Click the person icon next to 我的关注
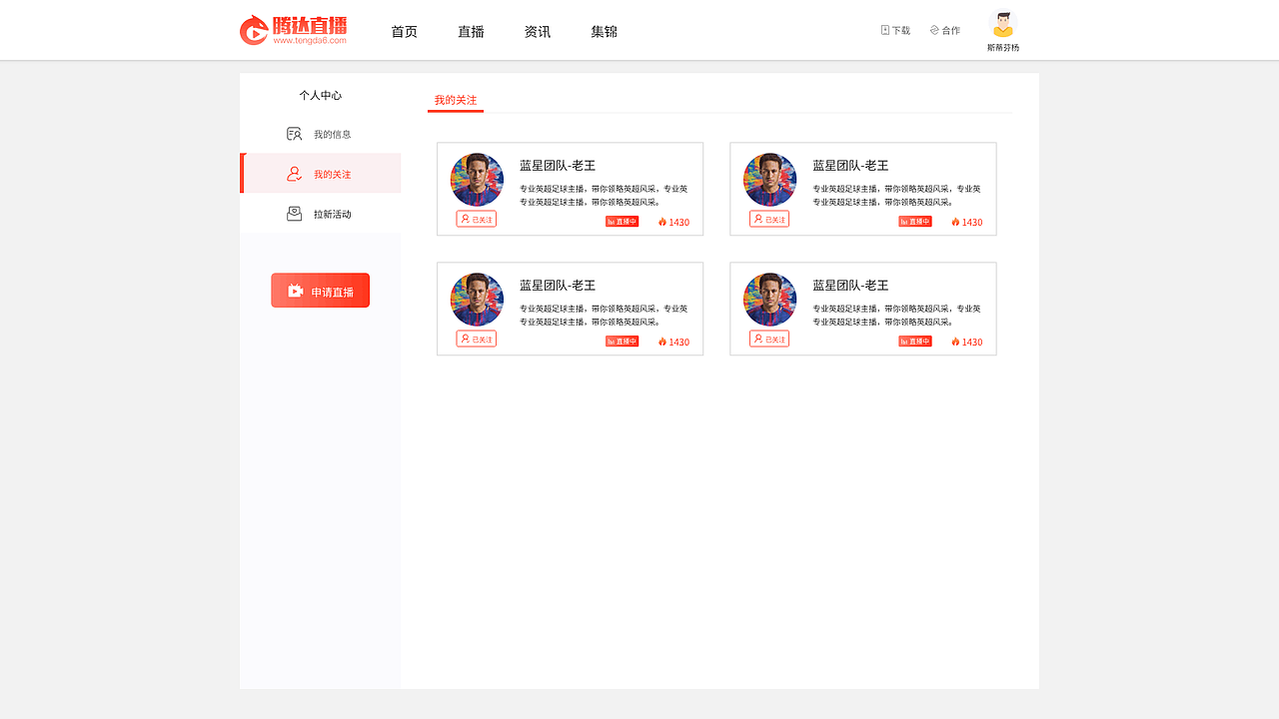Screen dimensions: 1279x719 [x=293, y=173]
